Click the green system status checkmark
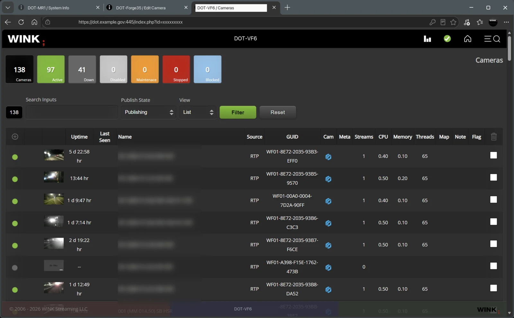This screenshot has height=318, width=514. pos(447,39)
